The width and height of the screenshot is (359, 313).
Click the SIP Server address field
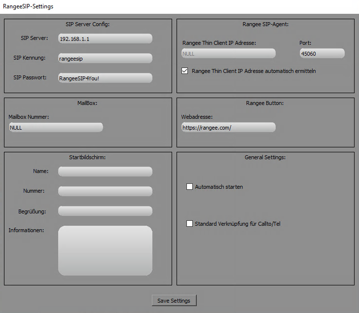(x=105, y=39)
